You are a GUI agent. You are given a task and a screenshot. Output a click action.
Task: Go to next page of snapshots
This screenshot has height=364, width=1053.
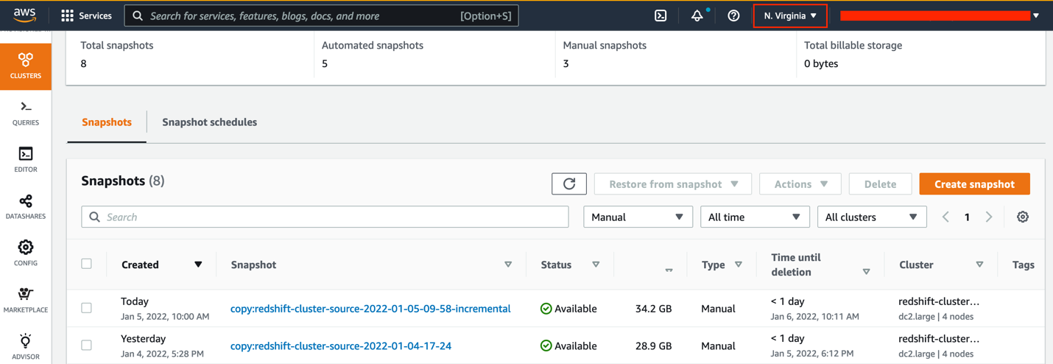pos(989,217)
